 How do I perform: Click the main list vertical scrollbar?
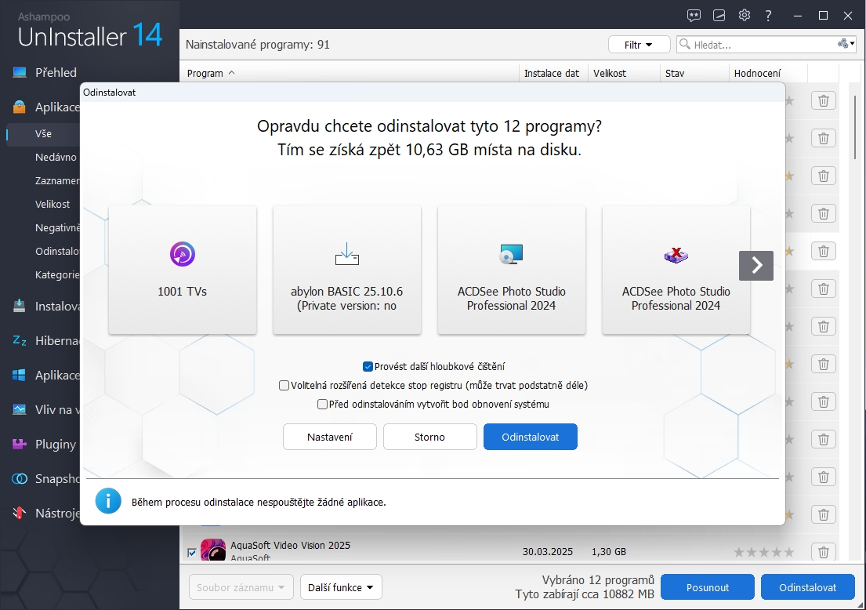pos(855,128)
